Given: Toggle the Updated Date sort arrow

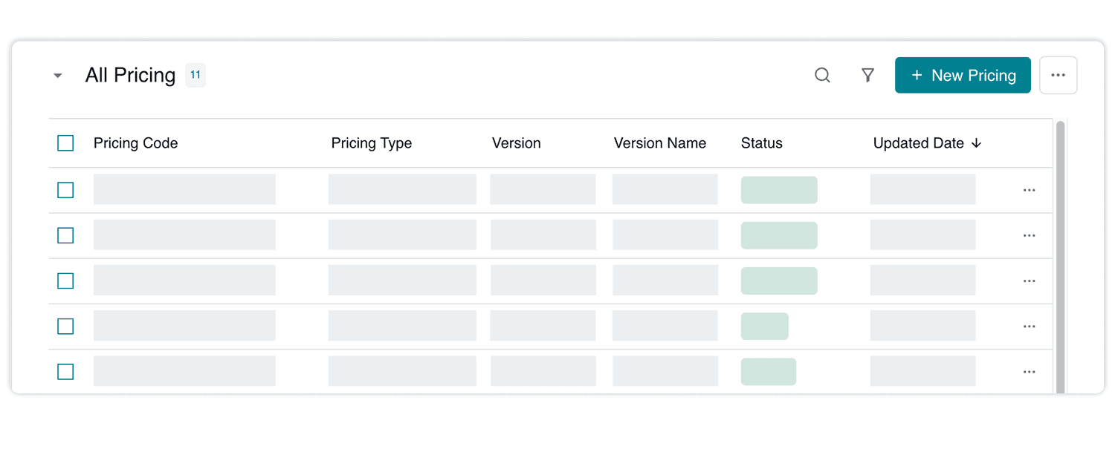Looking at the screenshot, I should pos(977,142).
